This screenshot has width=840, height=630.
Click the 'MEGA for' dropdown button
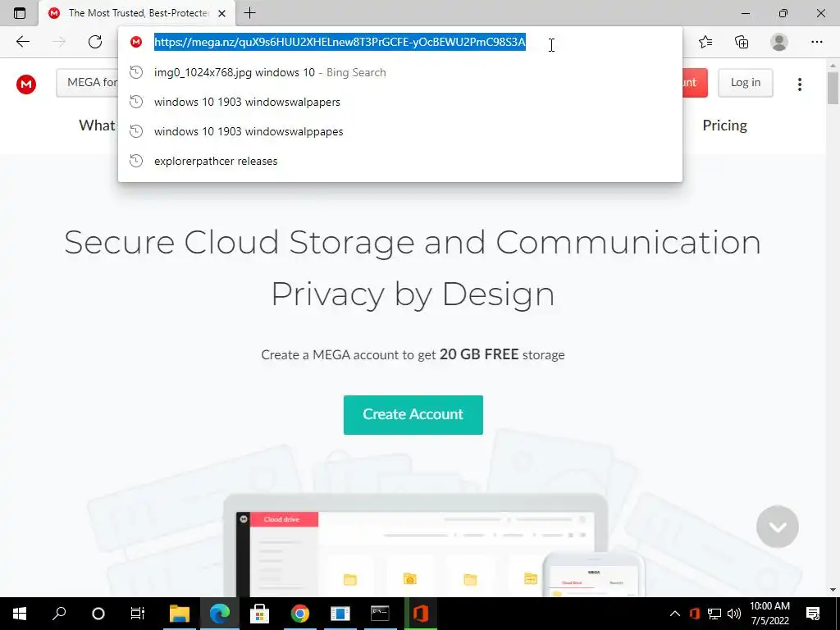[x=87, y=83]
